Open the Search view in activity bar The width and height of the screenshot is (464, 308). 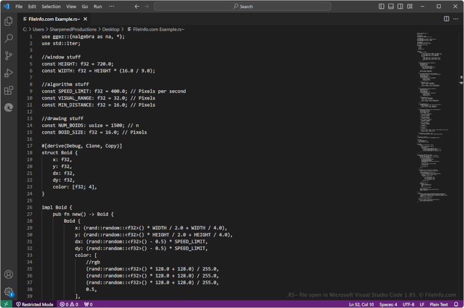[9, 38]
